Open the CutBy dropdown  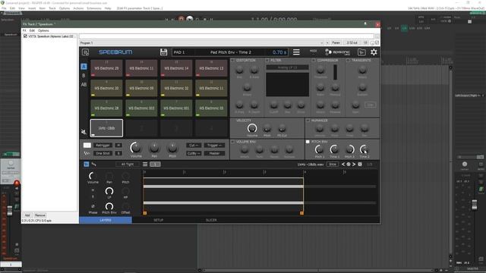pyautogui.click(x=194, y=153)
